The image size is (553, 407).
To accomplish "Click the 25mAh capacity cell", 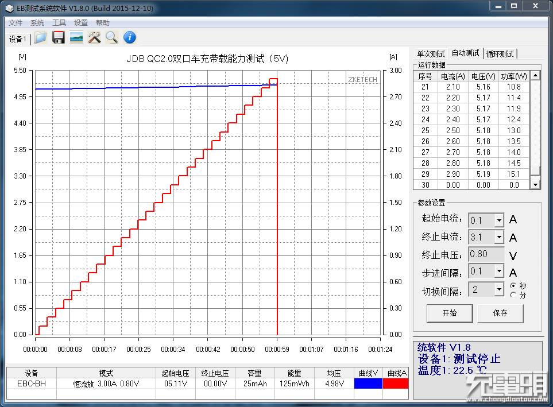I will [254, 383].
